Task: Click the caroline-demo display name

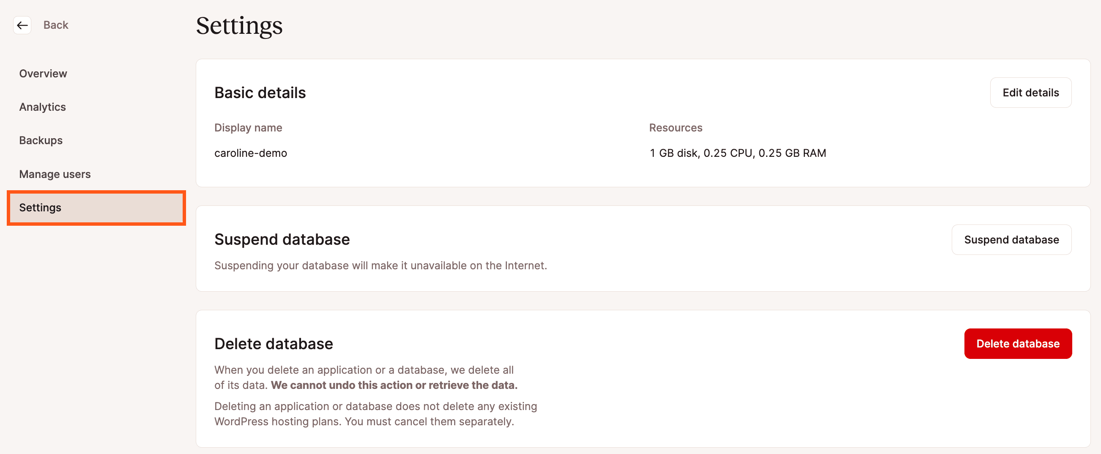Action: tap(250, 153)
